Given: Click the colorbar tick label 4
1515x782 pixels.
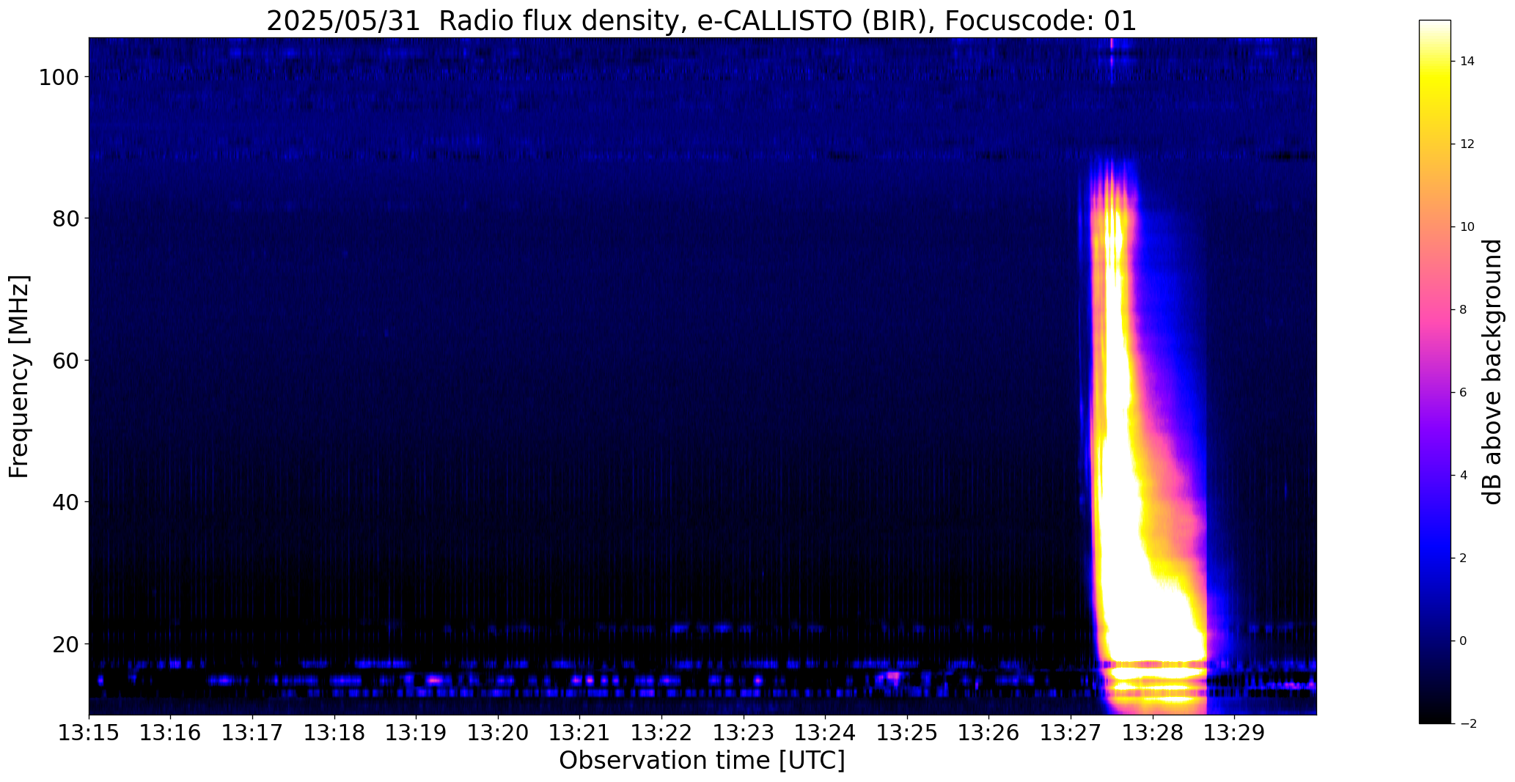Looking at the screenshot, I should tap(1463, 476).
